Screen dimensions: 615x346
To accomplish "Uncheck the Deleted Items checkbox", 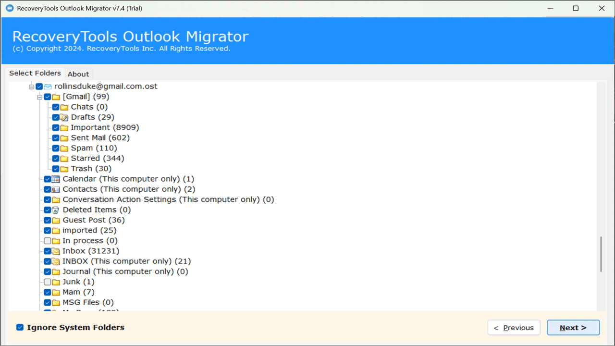I will (x=47, y=210).
